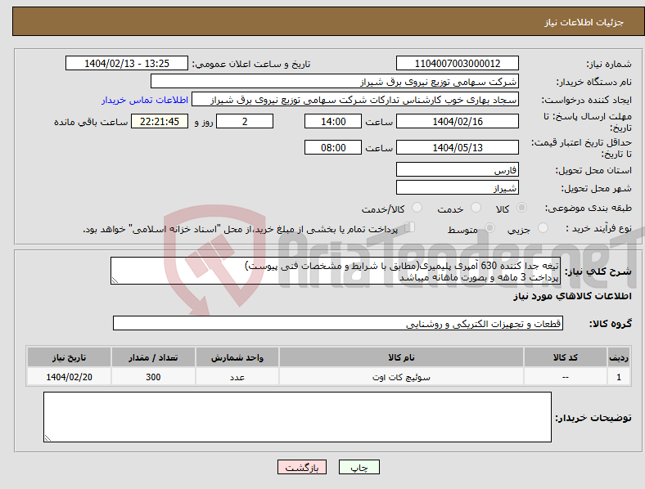Screen dimensions: 645x489
Task: Click the request number field 1104007003000012
Action: 458,63
